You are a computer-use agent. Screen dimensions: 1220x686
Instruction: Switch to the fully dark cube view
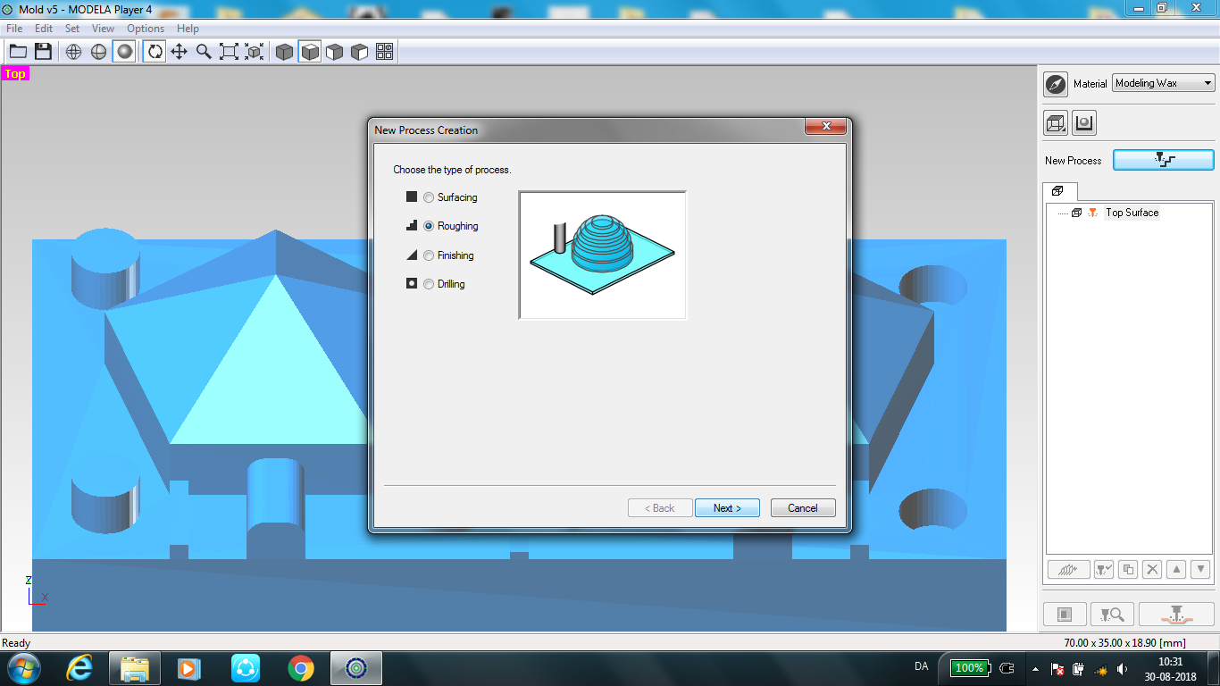pos(284,52)
